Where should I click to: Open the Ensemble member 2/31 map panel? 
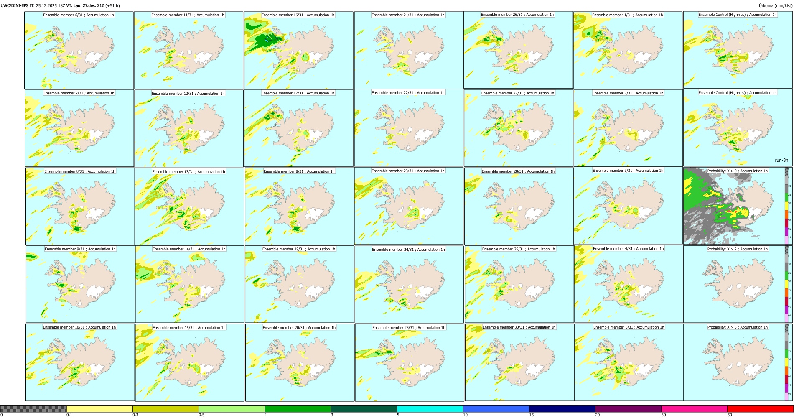point(628,128)
